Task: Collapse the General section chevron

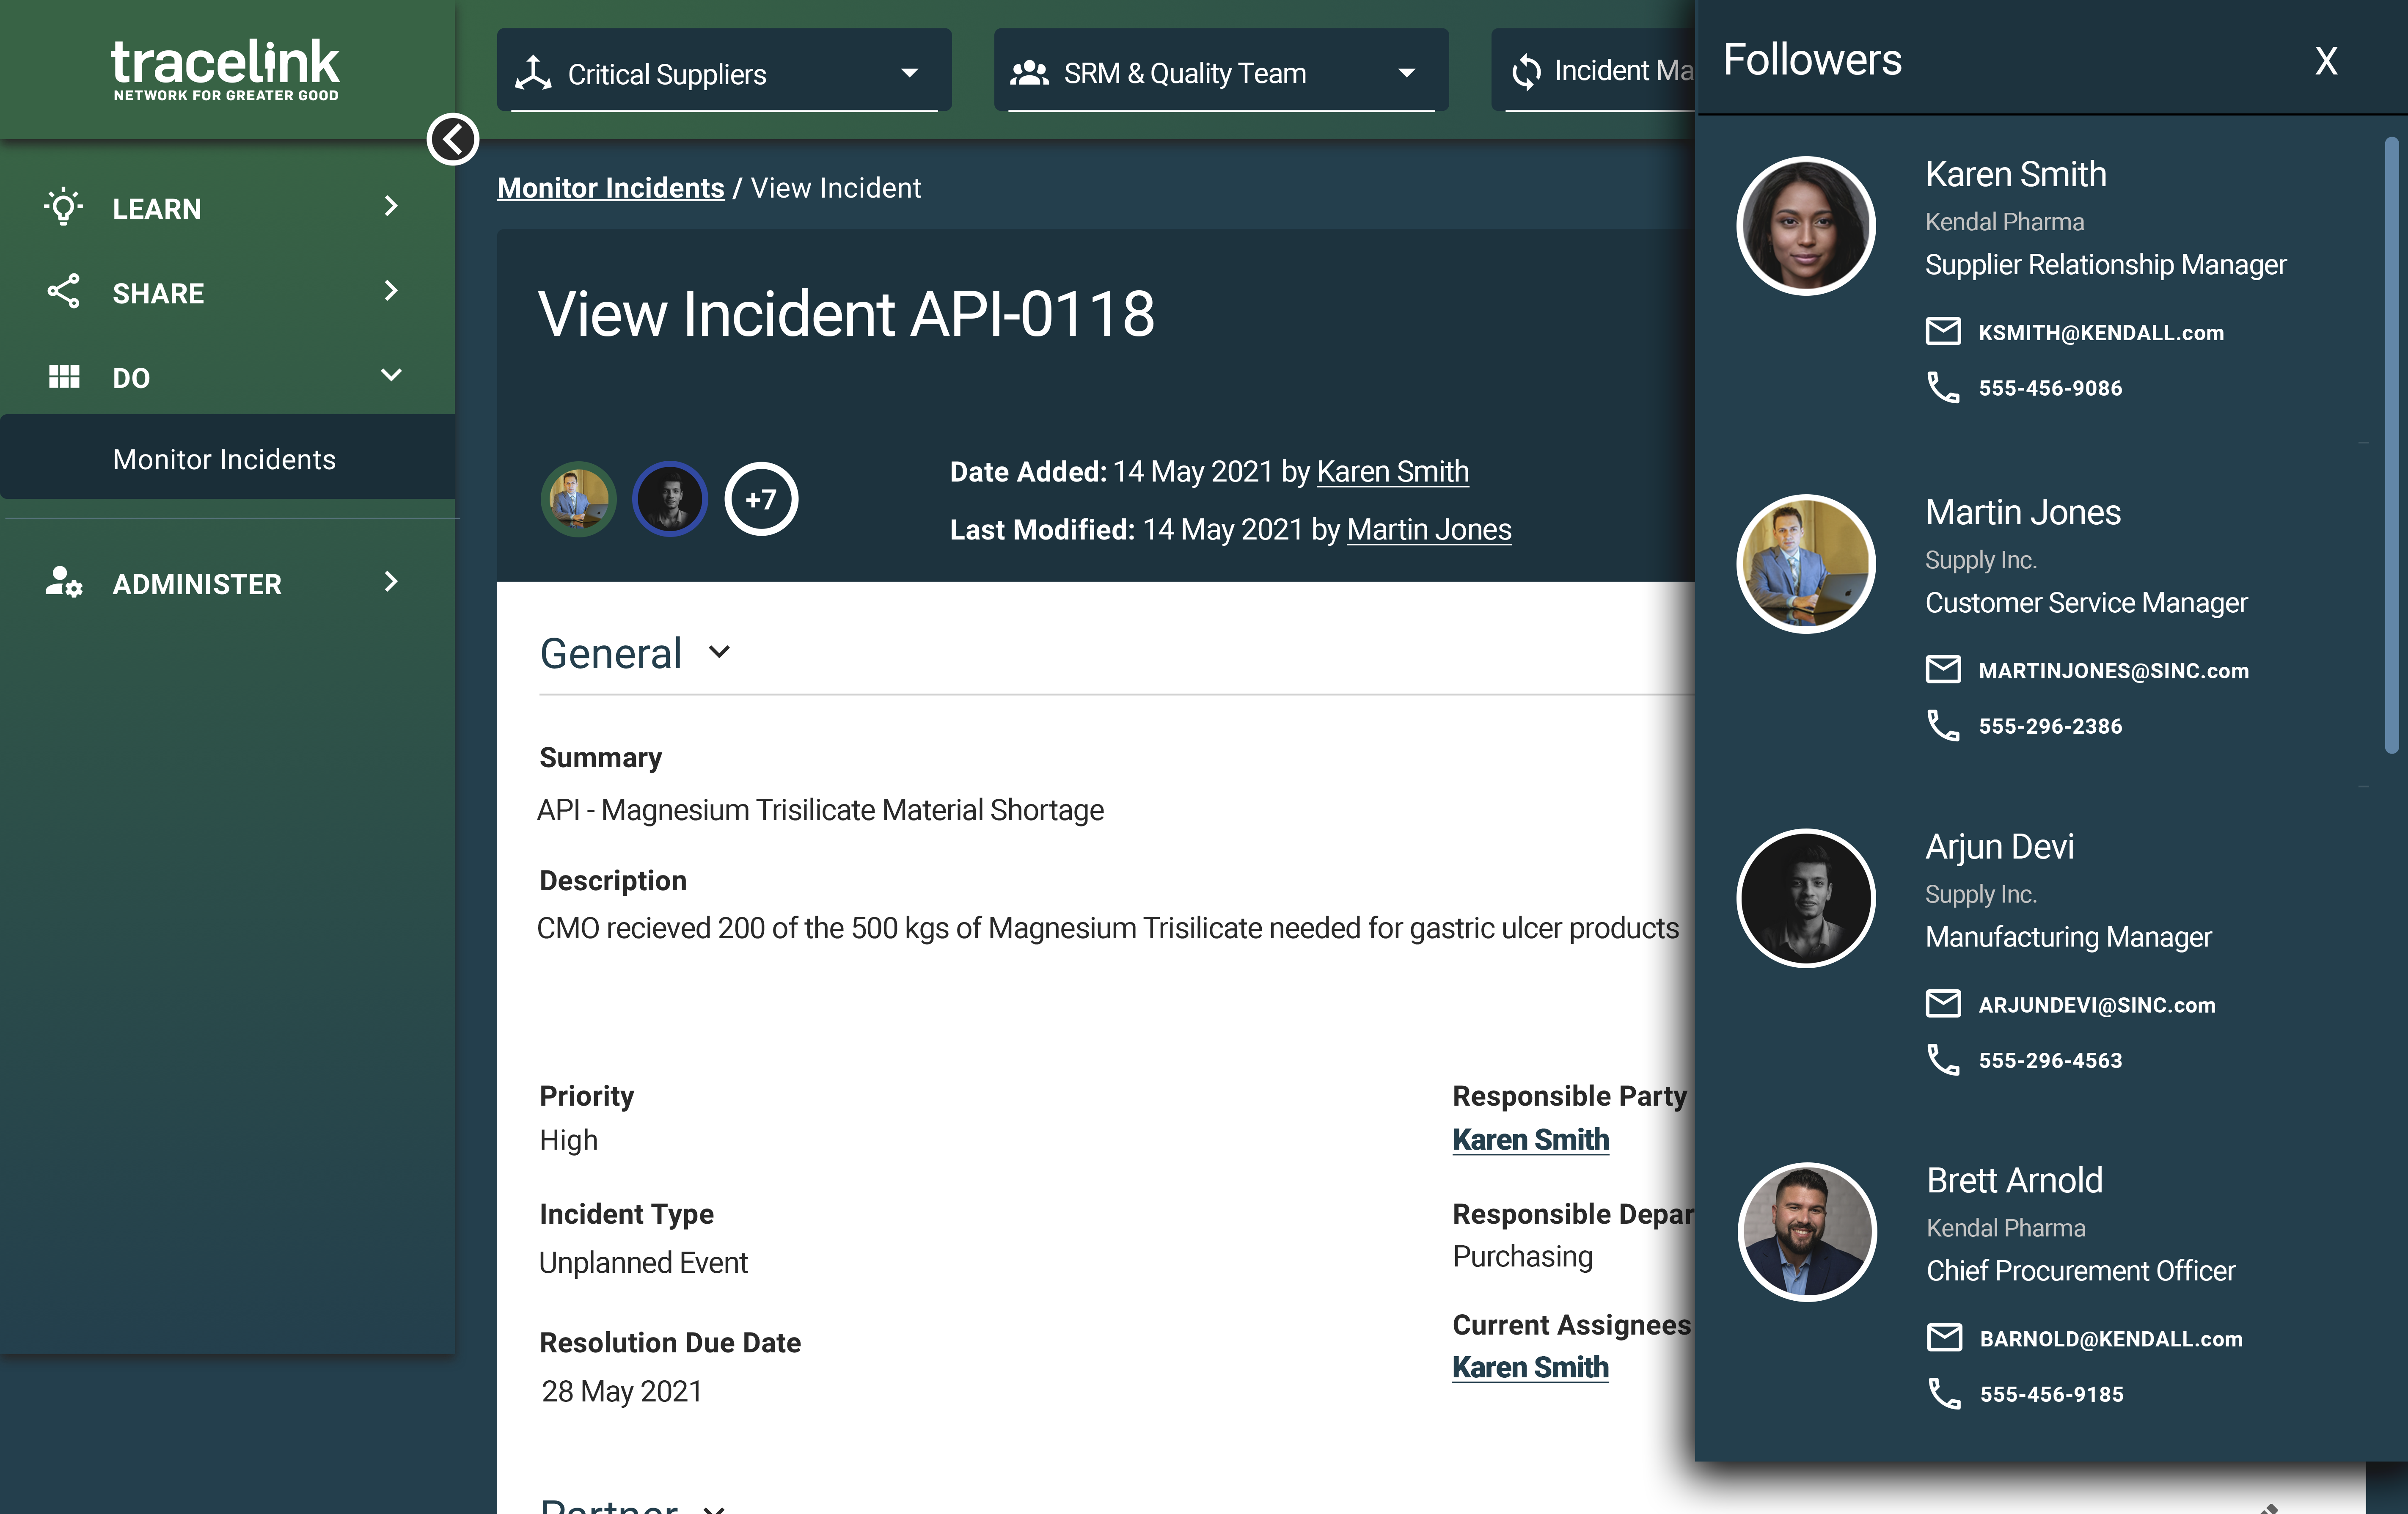Action: [719, 652]
